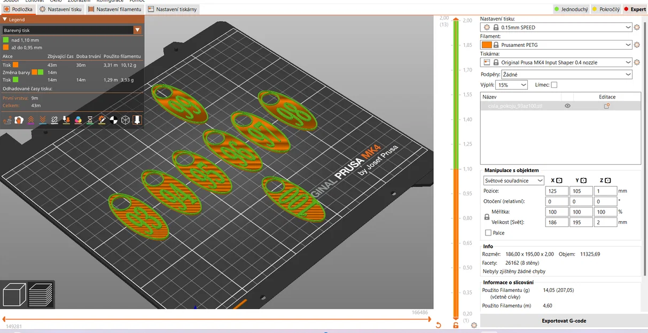Switch to 3D editor cube view
Screen dimensions: 648x333
14,295
